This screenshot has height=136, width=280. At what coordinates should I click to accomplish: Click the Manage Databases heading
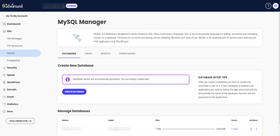tap(74, 111)
